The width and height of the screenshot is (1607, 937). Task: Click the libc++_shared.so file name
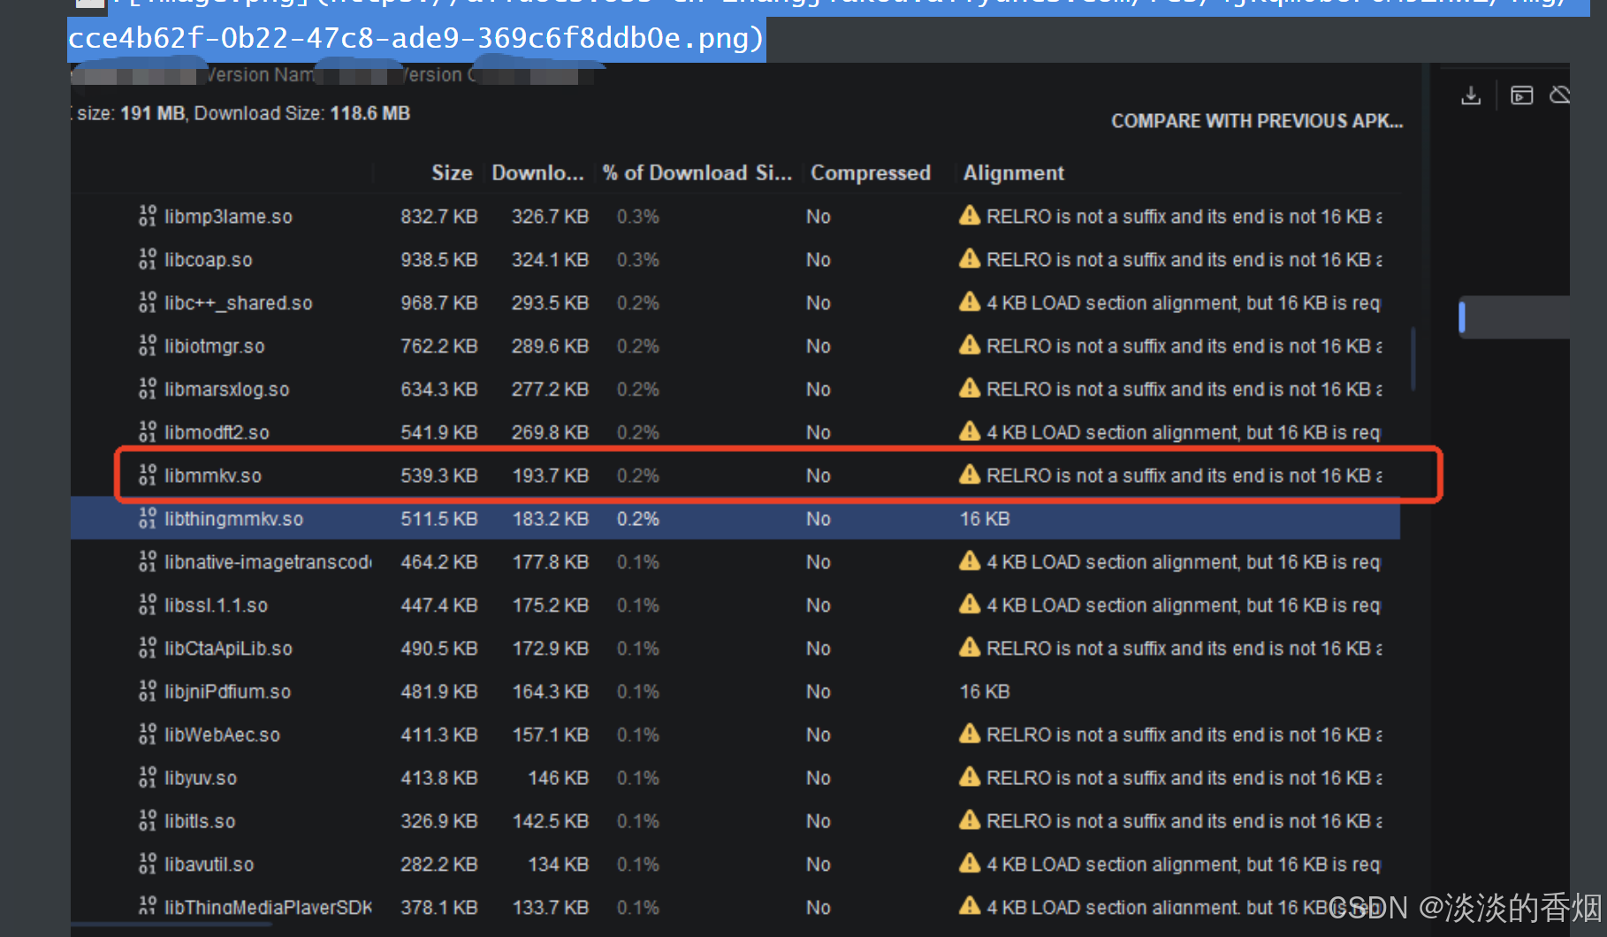coord(239,303)
